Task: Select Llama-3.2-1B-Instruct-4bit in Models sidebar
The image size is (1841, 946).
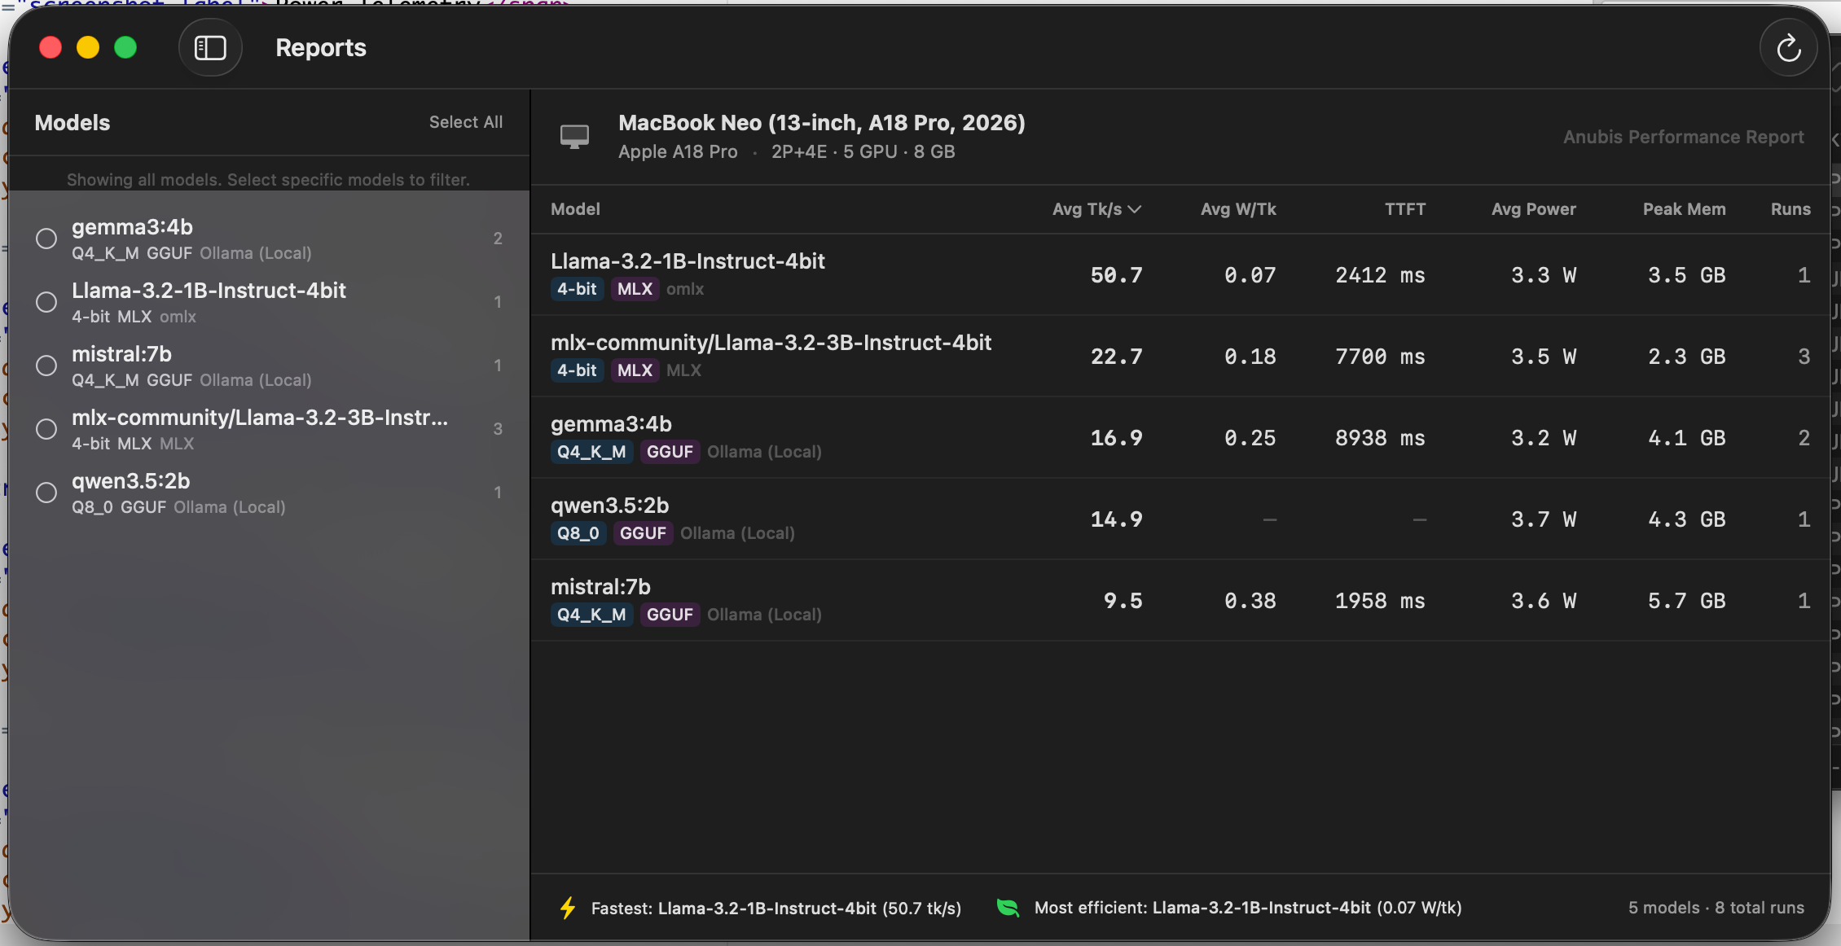Action: 209,291
